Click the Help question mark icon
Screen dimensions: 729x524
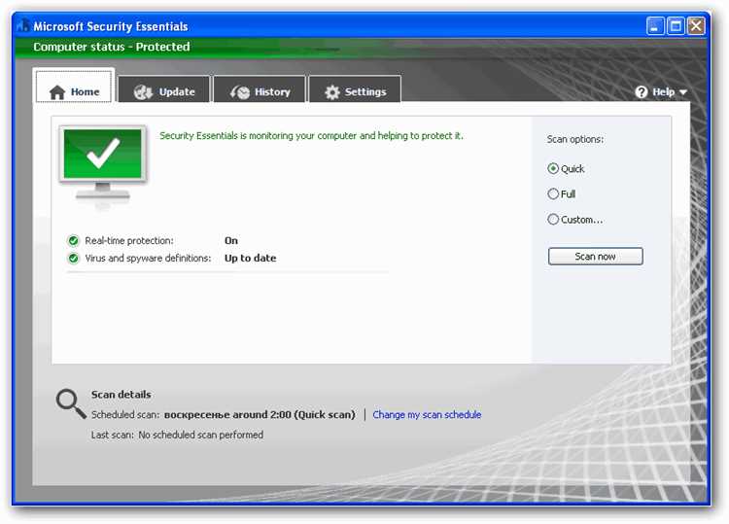point(642,92)
